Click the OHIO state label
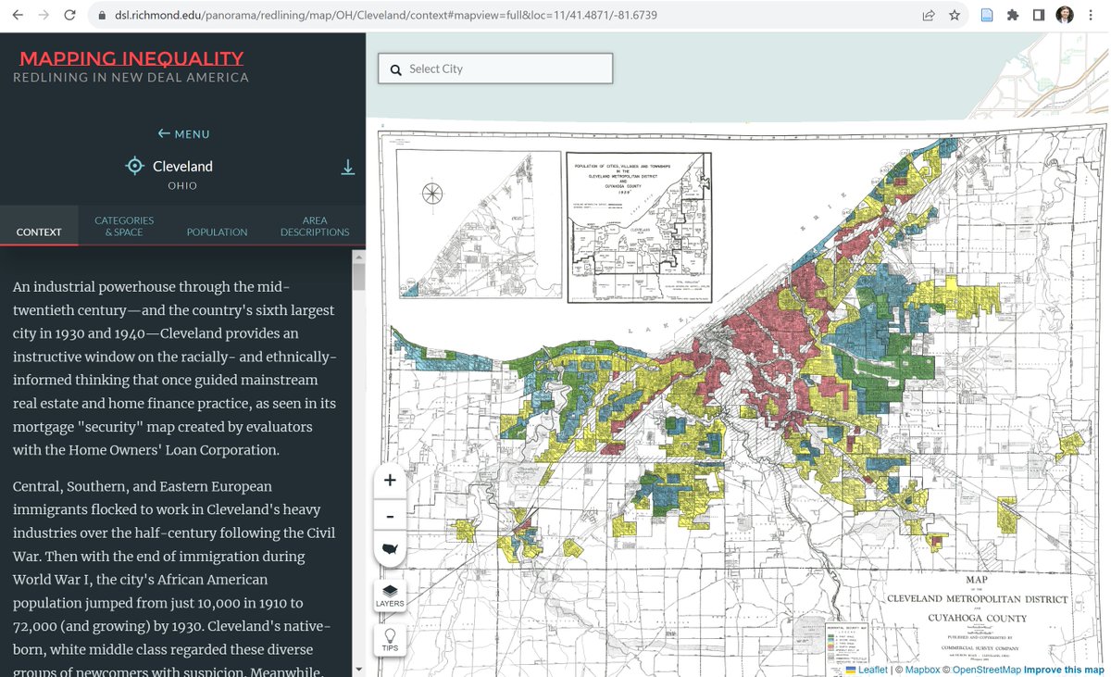The height and width of the screenshot is (677, 1111). (182, 186)
